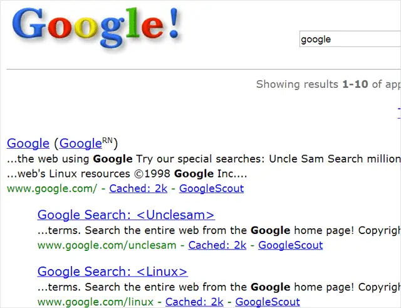Click the colorful Google! logo
Image resolution: width=401 pixels, height=308 pixels.
click(x=96, y=28)
